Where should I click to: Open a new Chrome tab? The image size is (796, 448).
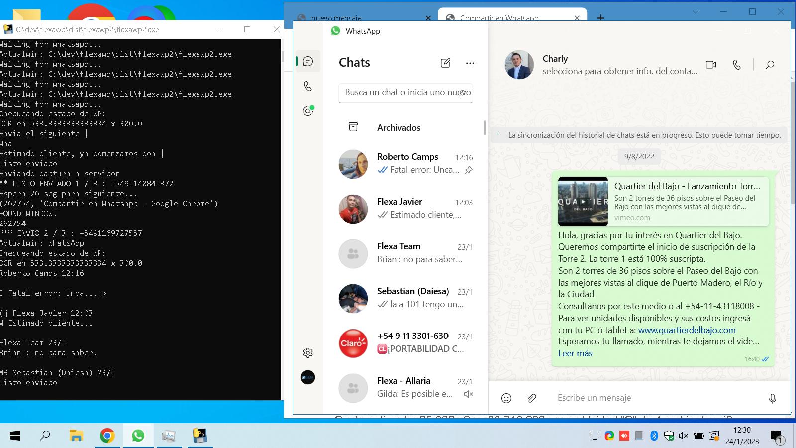(x=600, y=18)
